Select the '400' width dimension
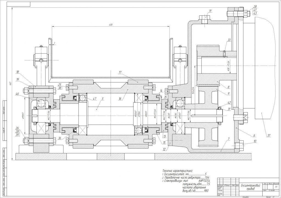This screenshot has width=281, height=198. click(111, 25)
